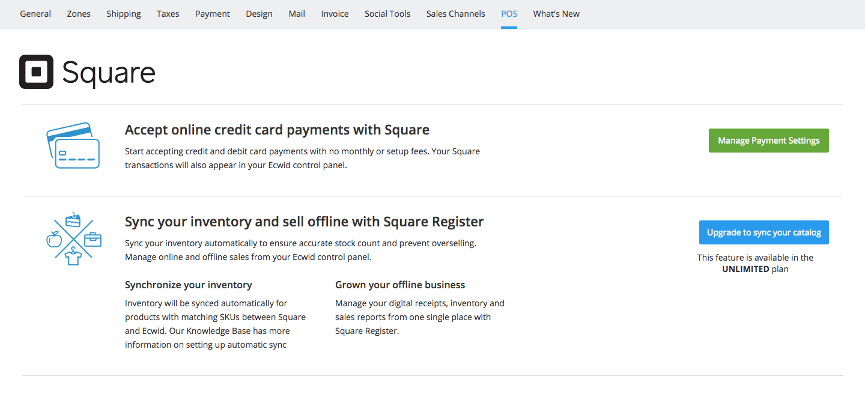The height and width of the screenshot is (415, 865).
Task: Open the What's New tab
Action: pos(556,14)
